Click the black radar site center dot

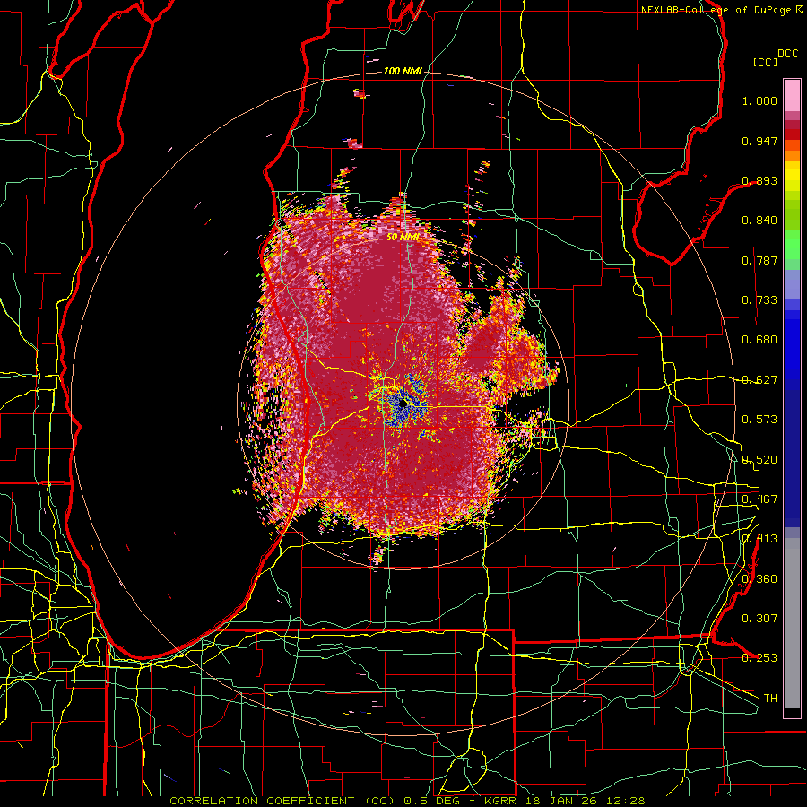pyautogui.click(x=403, y=404)
